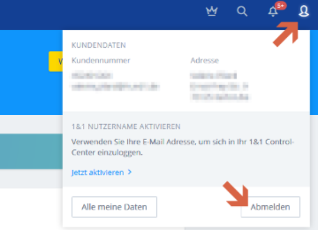Click the red 5+ notification badge
This screenshot has height=230, width=318.
pyautogui.click(x=281, y=5)
